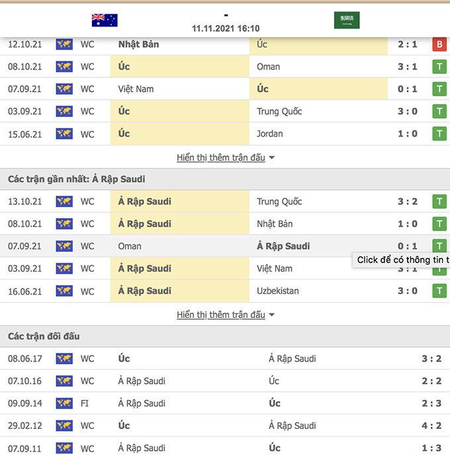450x456 pixels.
Task: Click the competition flag icon on 08.06.17 row
Action: 64,359
